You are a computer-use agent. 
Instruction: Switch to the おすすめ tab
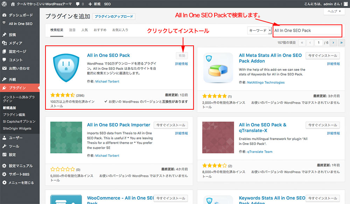[x=100, y=30]
